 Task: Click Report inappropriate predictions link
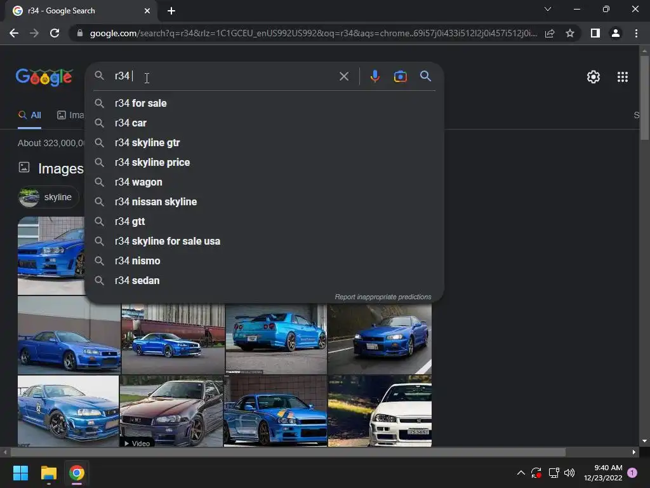pos(383,297)
